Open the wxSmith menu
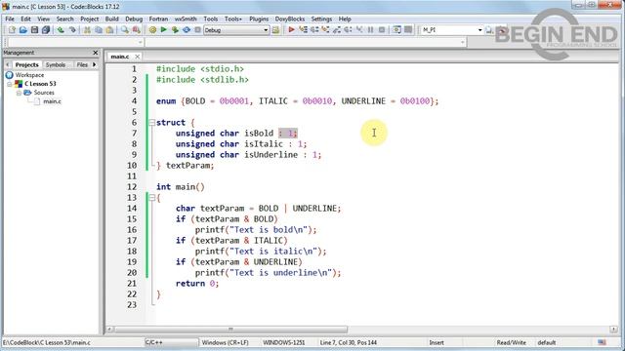Image resolution: width=625 pixels, height=351 pixels. pyautogui.click(x=186, y=19)
